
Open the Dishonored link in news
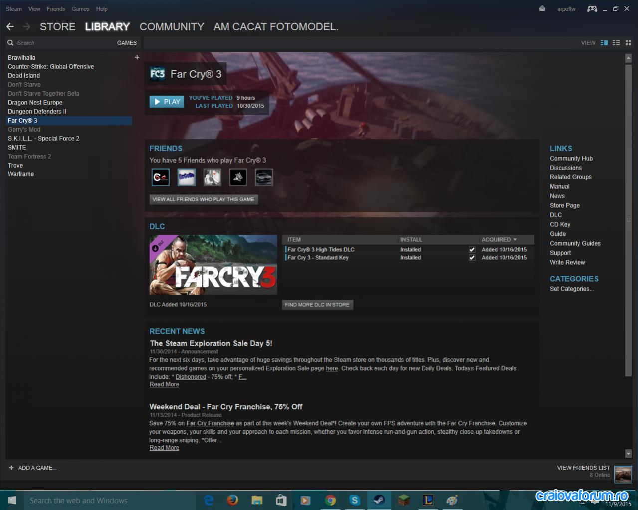tap(191, 377)
